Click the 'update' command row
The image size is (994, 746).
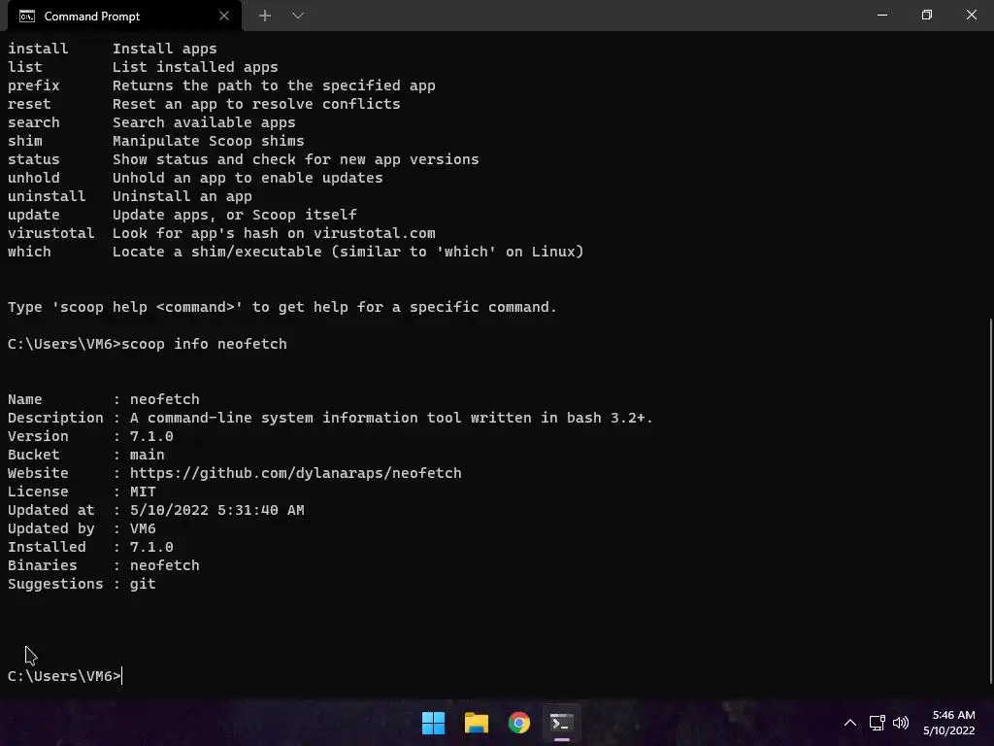pyautogui.click(x=182, y=215)
